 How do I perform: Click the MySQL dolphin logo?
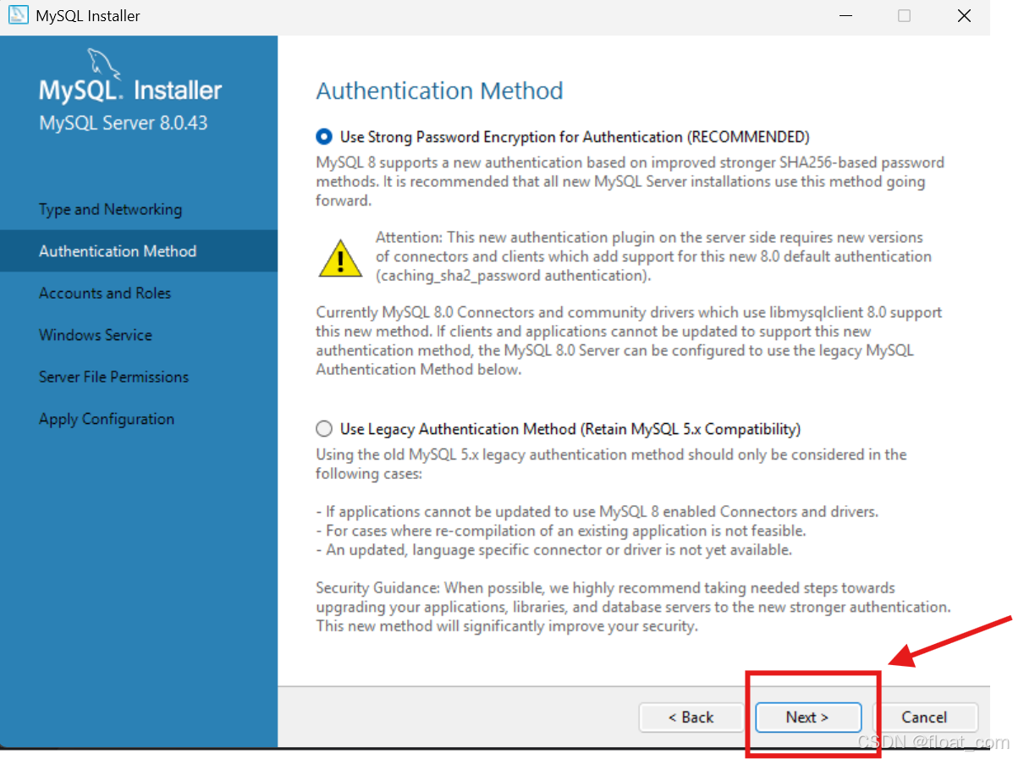(103, 64)
